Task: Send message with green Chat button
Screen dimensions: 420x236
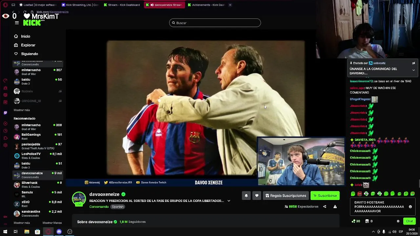Action: tap(409, 221)
